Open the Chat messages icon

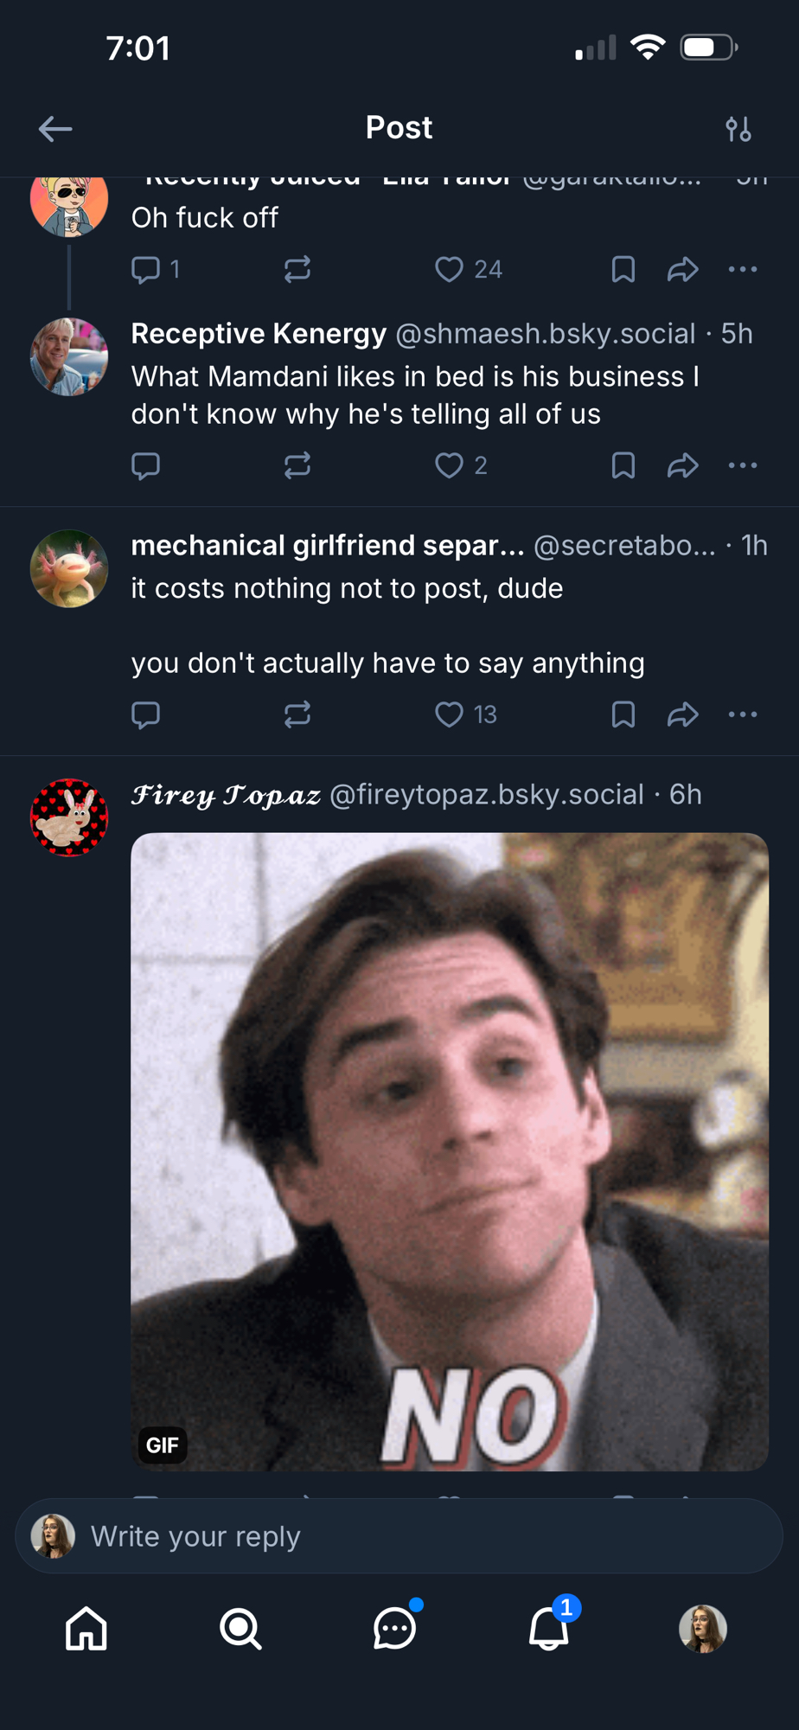[x=394, y=1629]
